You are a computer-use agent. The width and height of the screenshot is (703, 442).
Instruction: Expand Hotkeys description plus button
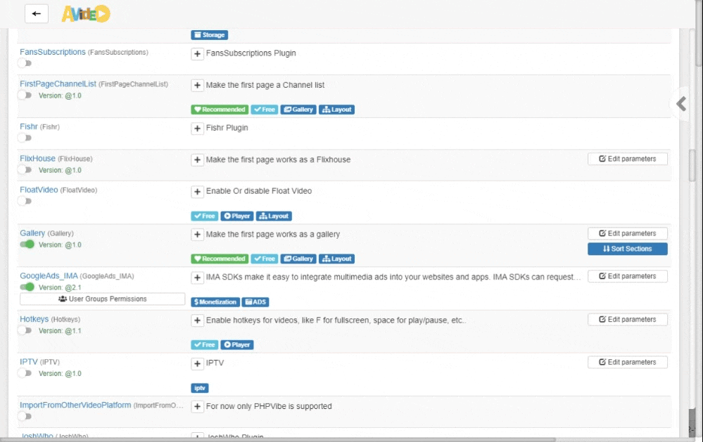[x=197, y=320]
